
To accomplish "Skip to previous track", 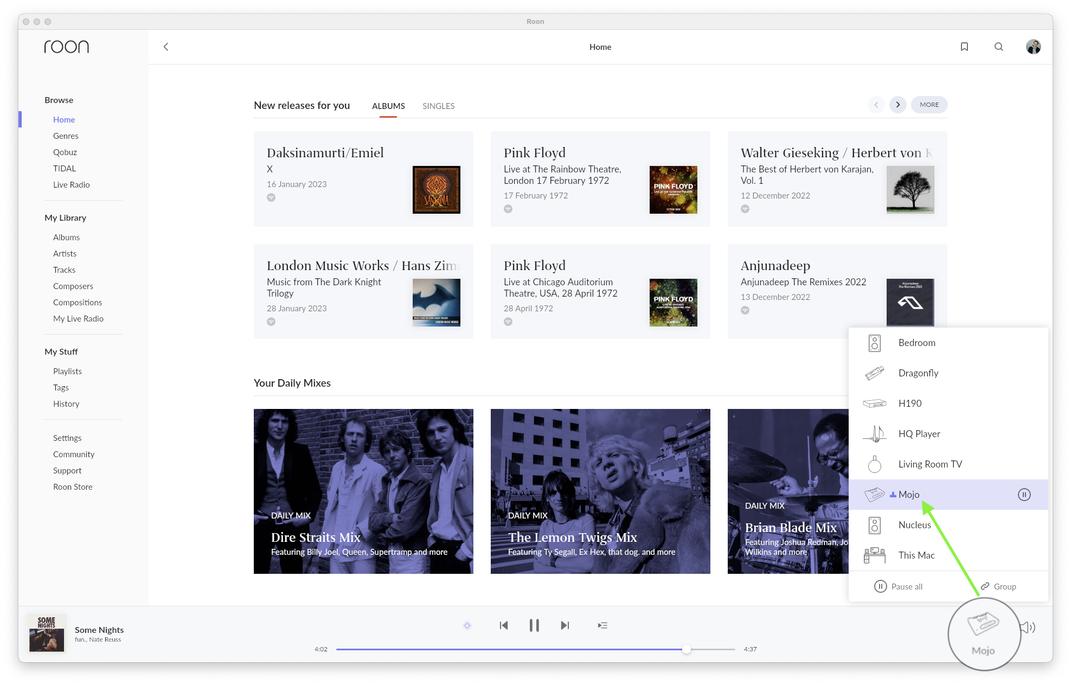I will tap(504, 625).
